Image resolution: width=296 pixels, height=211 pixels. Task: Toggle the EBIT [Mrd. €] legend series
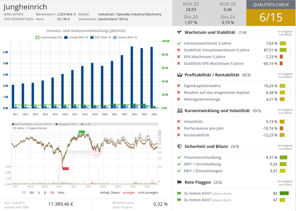[x=101, y=38]
